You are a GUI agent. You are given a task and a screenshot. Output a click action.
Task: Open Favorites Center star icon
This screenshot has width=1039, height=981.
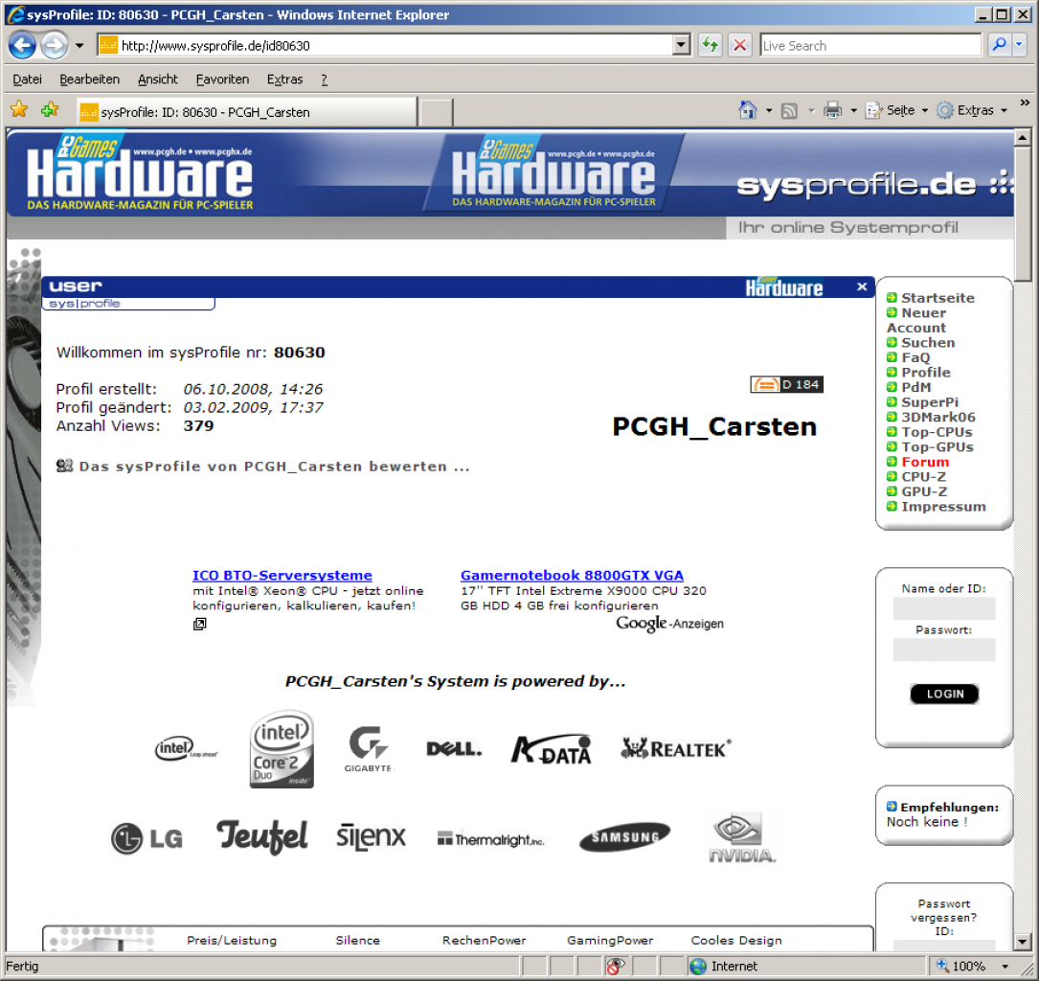coord(19,109)
